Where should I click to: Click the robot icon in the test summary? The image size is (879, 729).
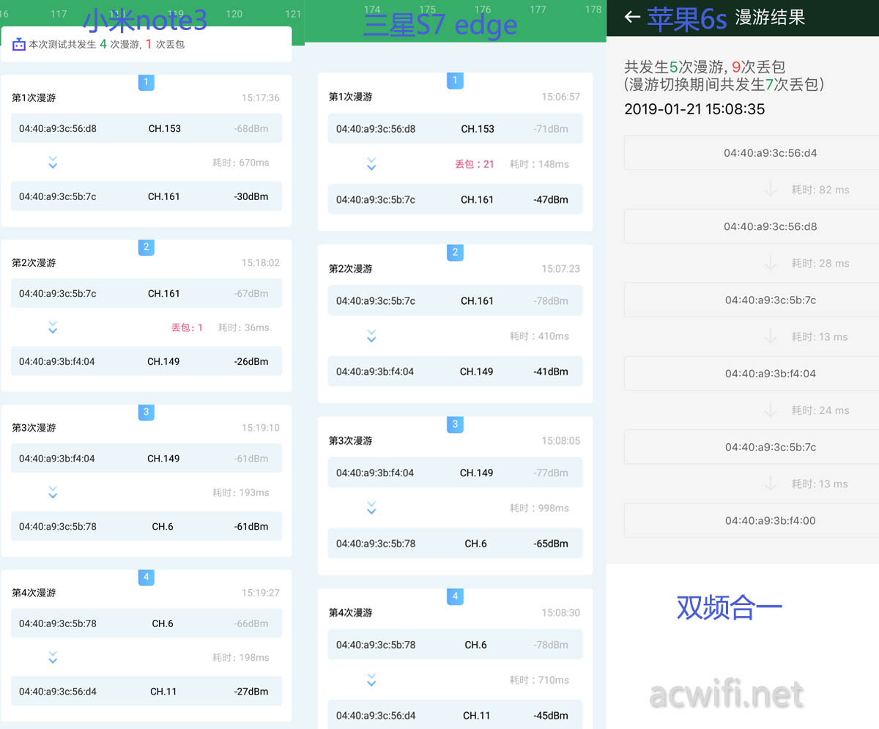pos(18,44)
